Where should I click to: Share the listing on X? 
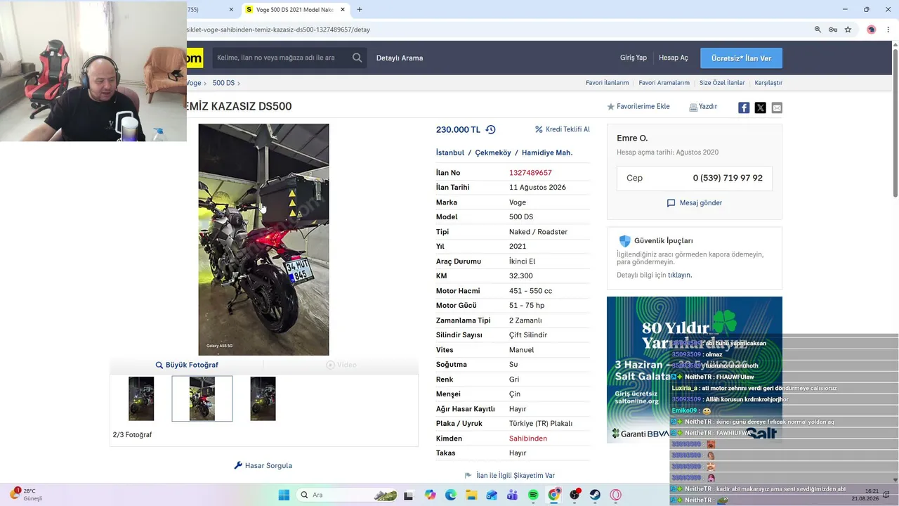[760, 108]
